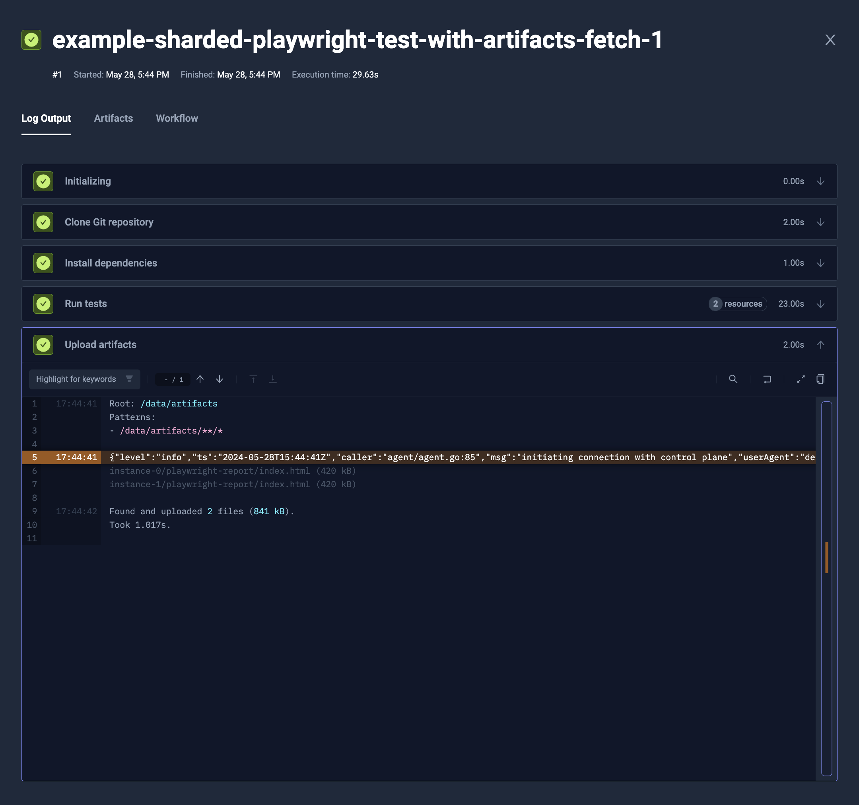This screenshot has width=859, height=805.
Task: Click the search icon in log output
Action: pos(733,379)
